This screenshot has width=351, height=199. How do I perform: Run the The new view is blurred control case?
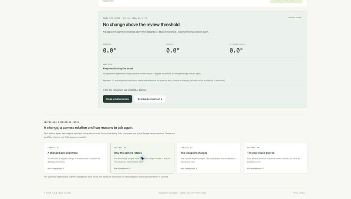[x=275, y=158]
